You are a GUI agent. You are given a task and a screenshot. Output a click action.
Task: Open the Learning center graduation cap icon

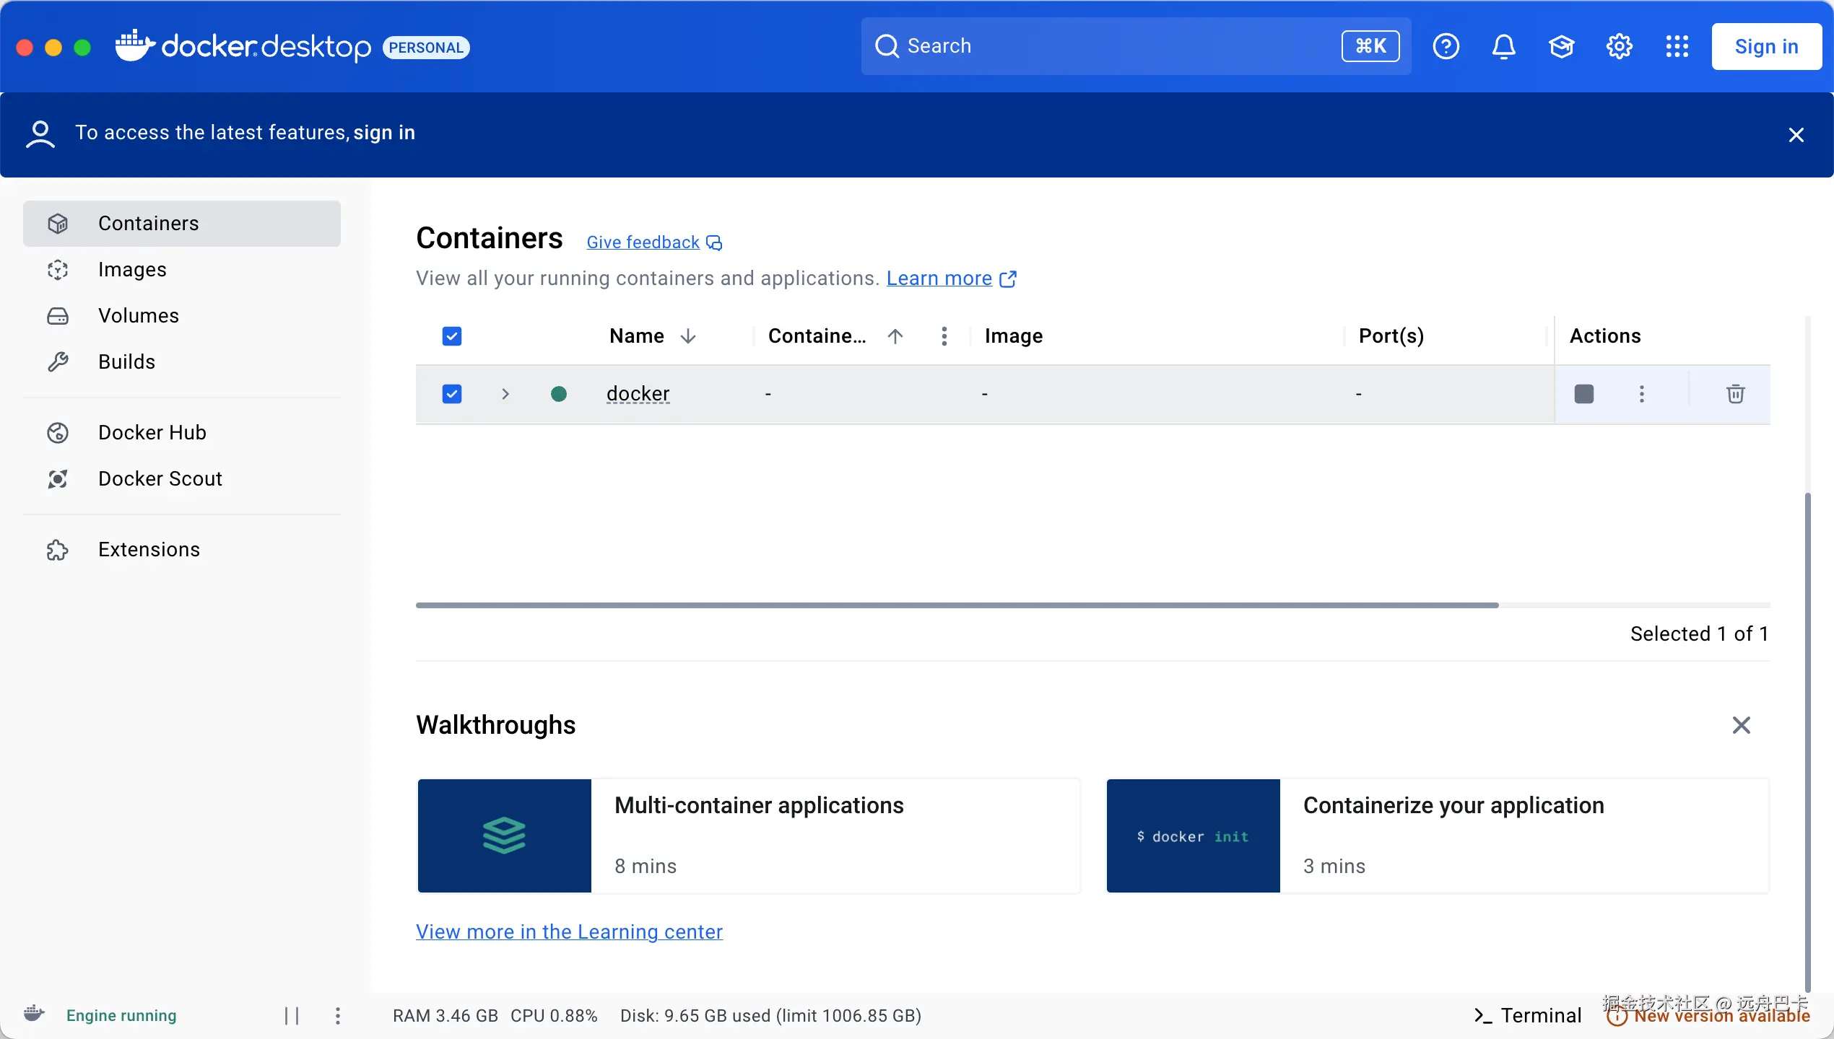[x=1561, y=47]
